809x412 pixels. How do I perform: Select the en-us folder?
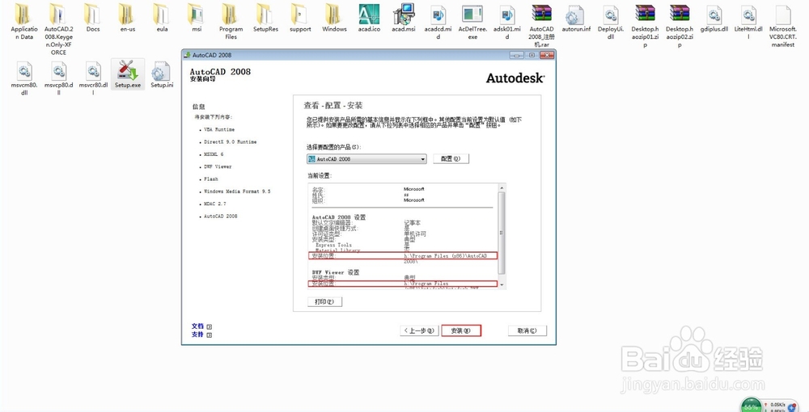point(128,18)
